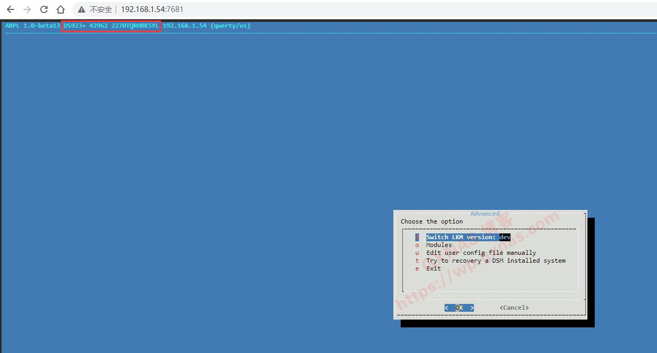
Task: Click the browser forward arrow
Action: [27, 9]
